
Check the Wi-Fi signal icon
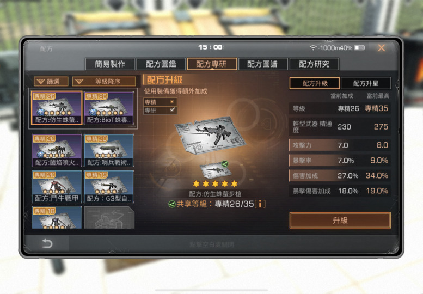coord(313,48)
